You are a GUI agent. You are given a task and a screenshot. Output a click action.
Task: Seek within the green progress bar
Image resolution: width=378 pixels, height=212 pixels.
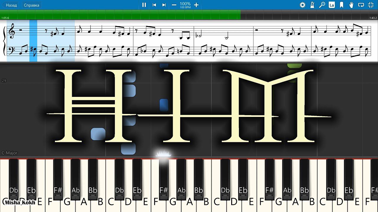[120, 14]
